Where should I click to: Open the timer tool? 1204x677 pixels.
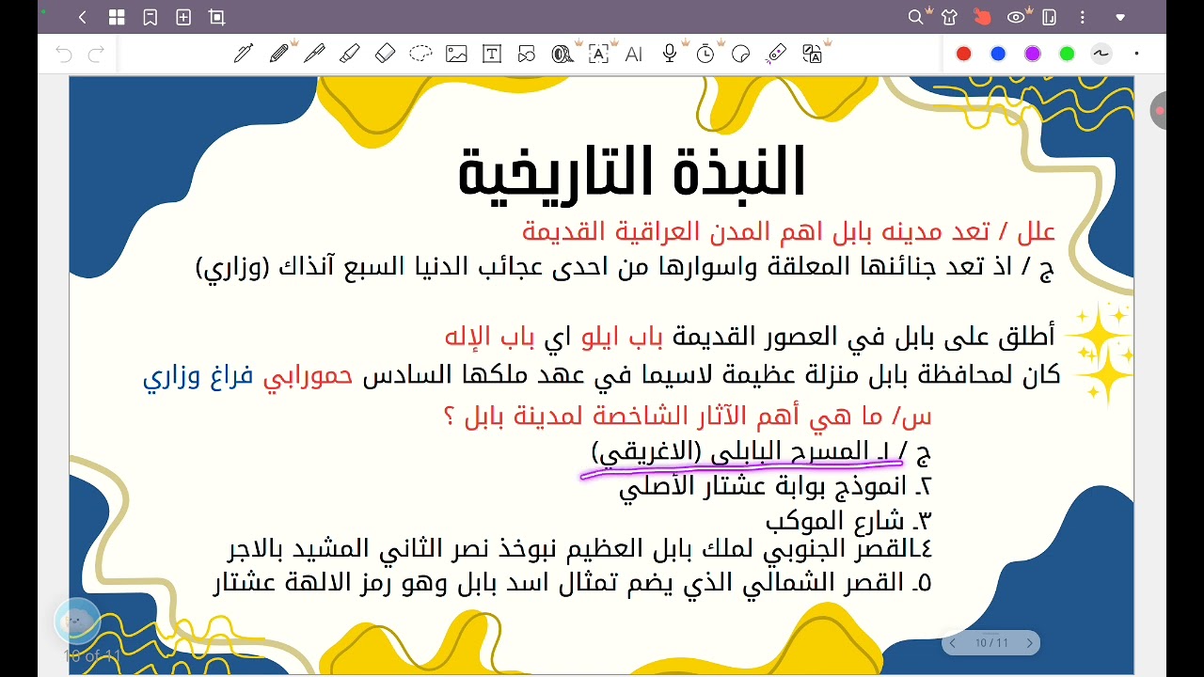[705, 54]
